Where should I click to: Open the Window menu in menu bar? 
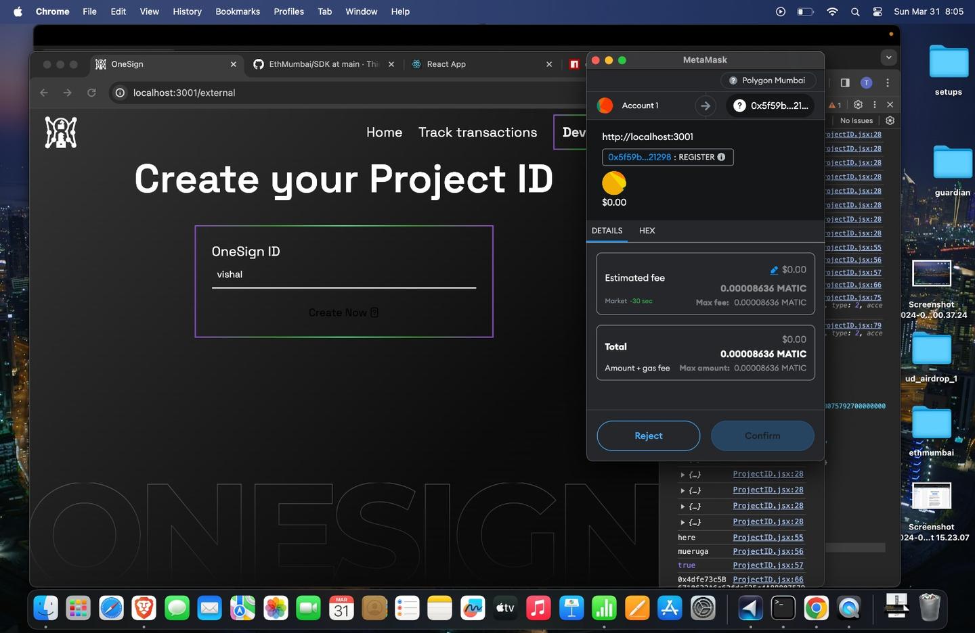coord(362,11)
